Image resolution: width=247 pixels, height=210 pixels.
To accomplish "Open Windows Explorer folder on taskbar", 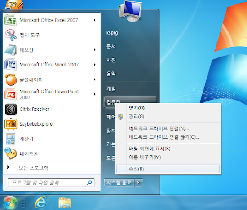I will click(x=64, y=203).
